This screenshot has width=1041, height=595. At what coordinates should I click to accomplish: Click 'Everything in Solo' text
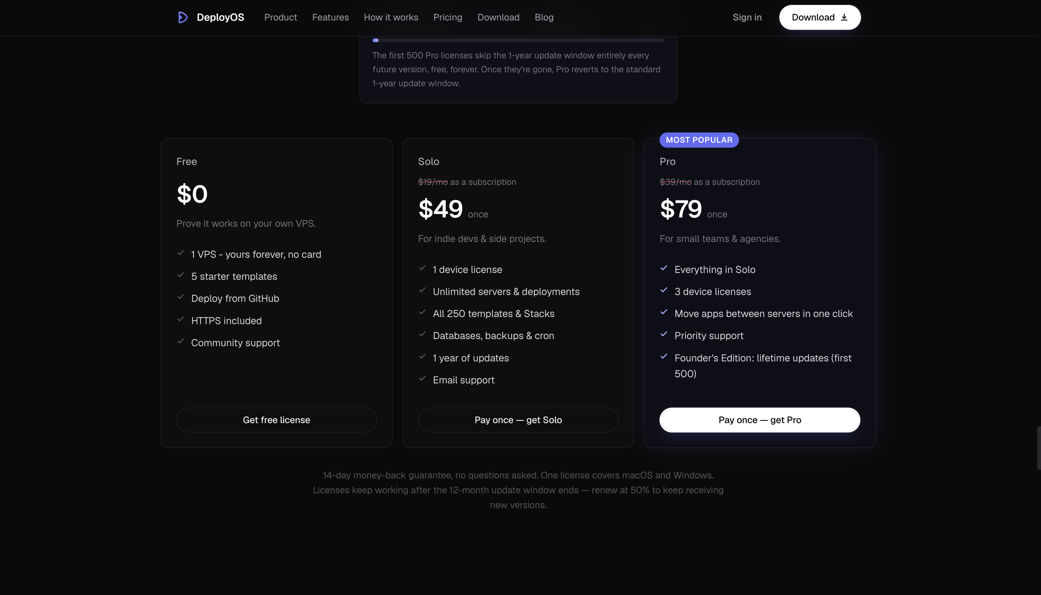(715, 269)
